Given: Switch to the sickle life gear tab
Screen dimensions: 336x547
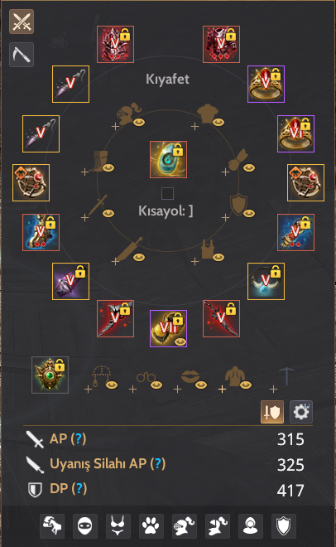Looking at the screenshot, I should [22, 55].
